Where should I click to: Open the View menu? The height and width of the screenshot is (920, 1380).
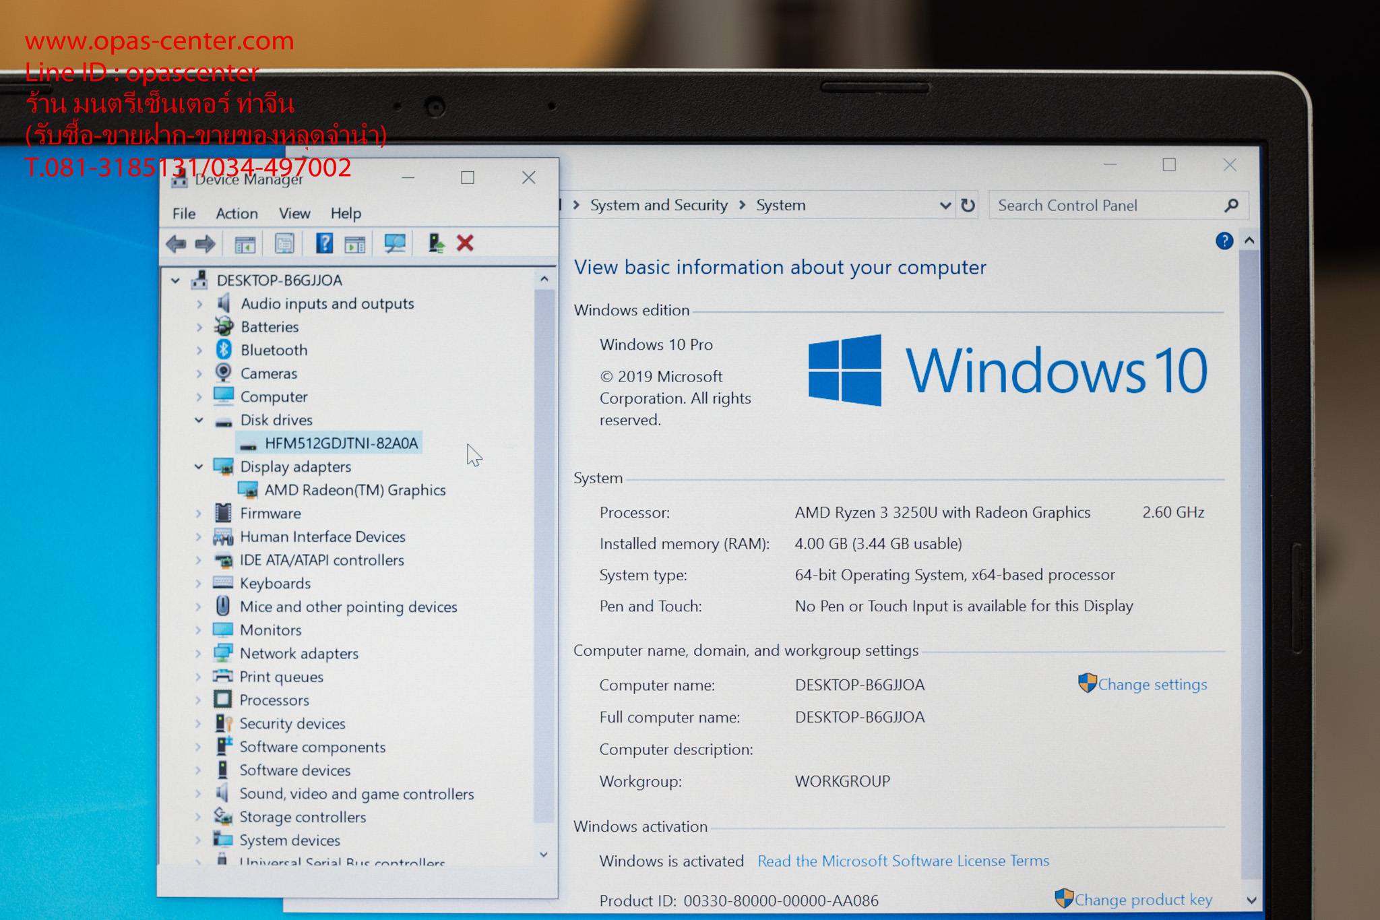point(294,214)
